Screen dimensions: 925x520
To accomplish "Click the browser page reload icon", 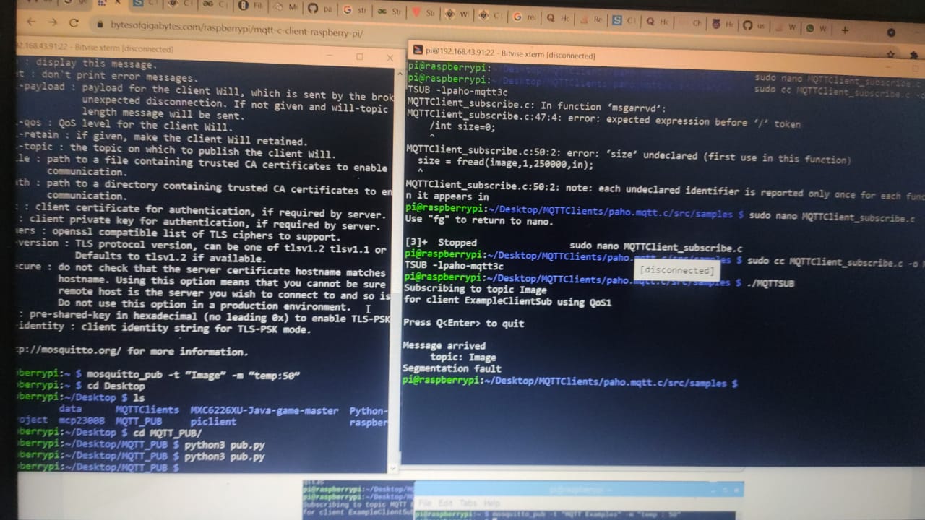I will pyautogui.click(x=74, y=22).
